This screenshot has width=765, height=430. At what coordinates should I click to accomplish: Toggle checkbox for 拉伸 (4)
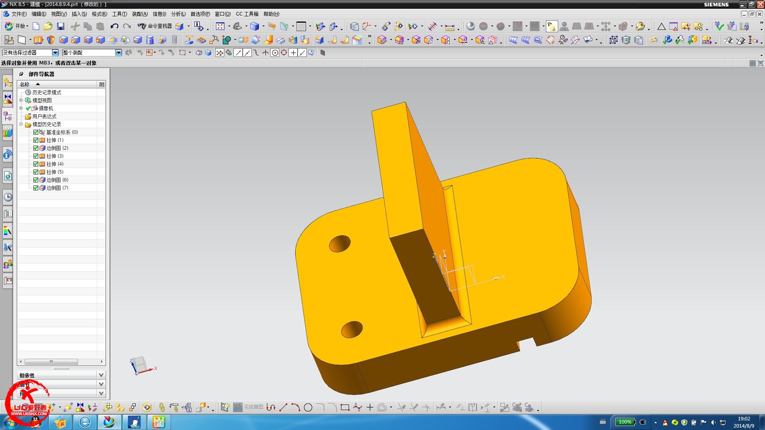36,164
